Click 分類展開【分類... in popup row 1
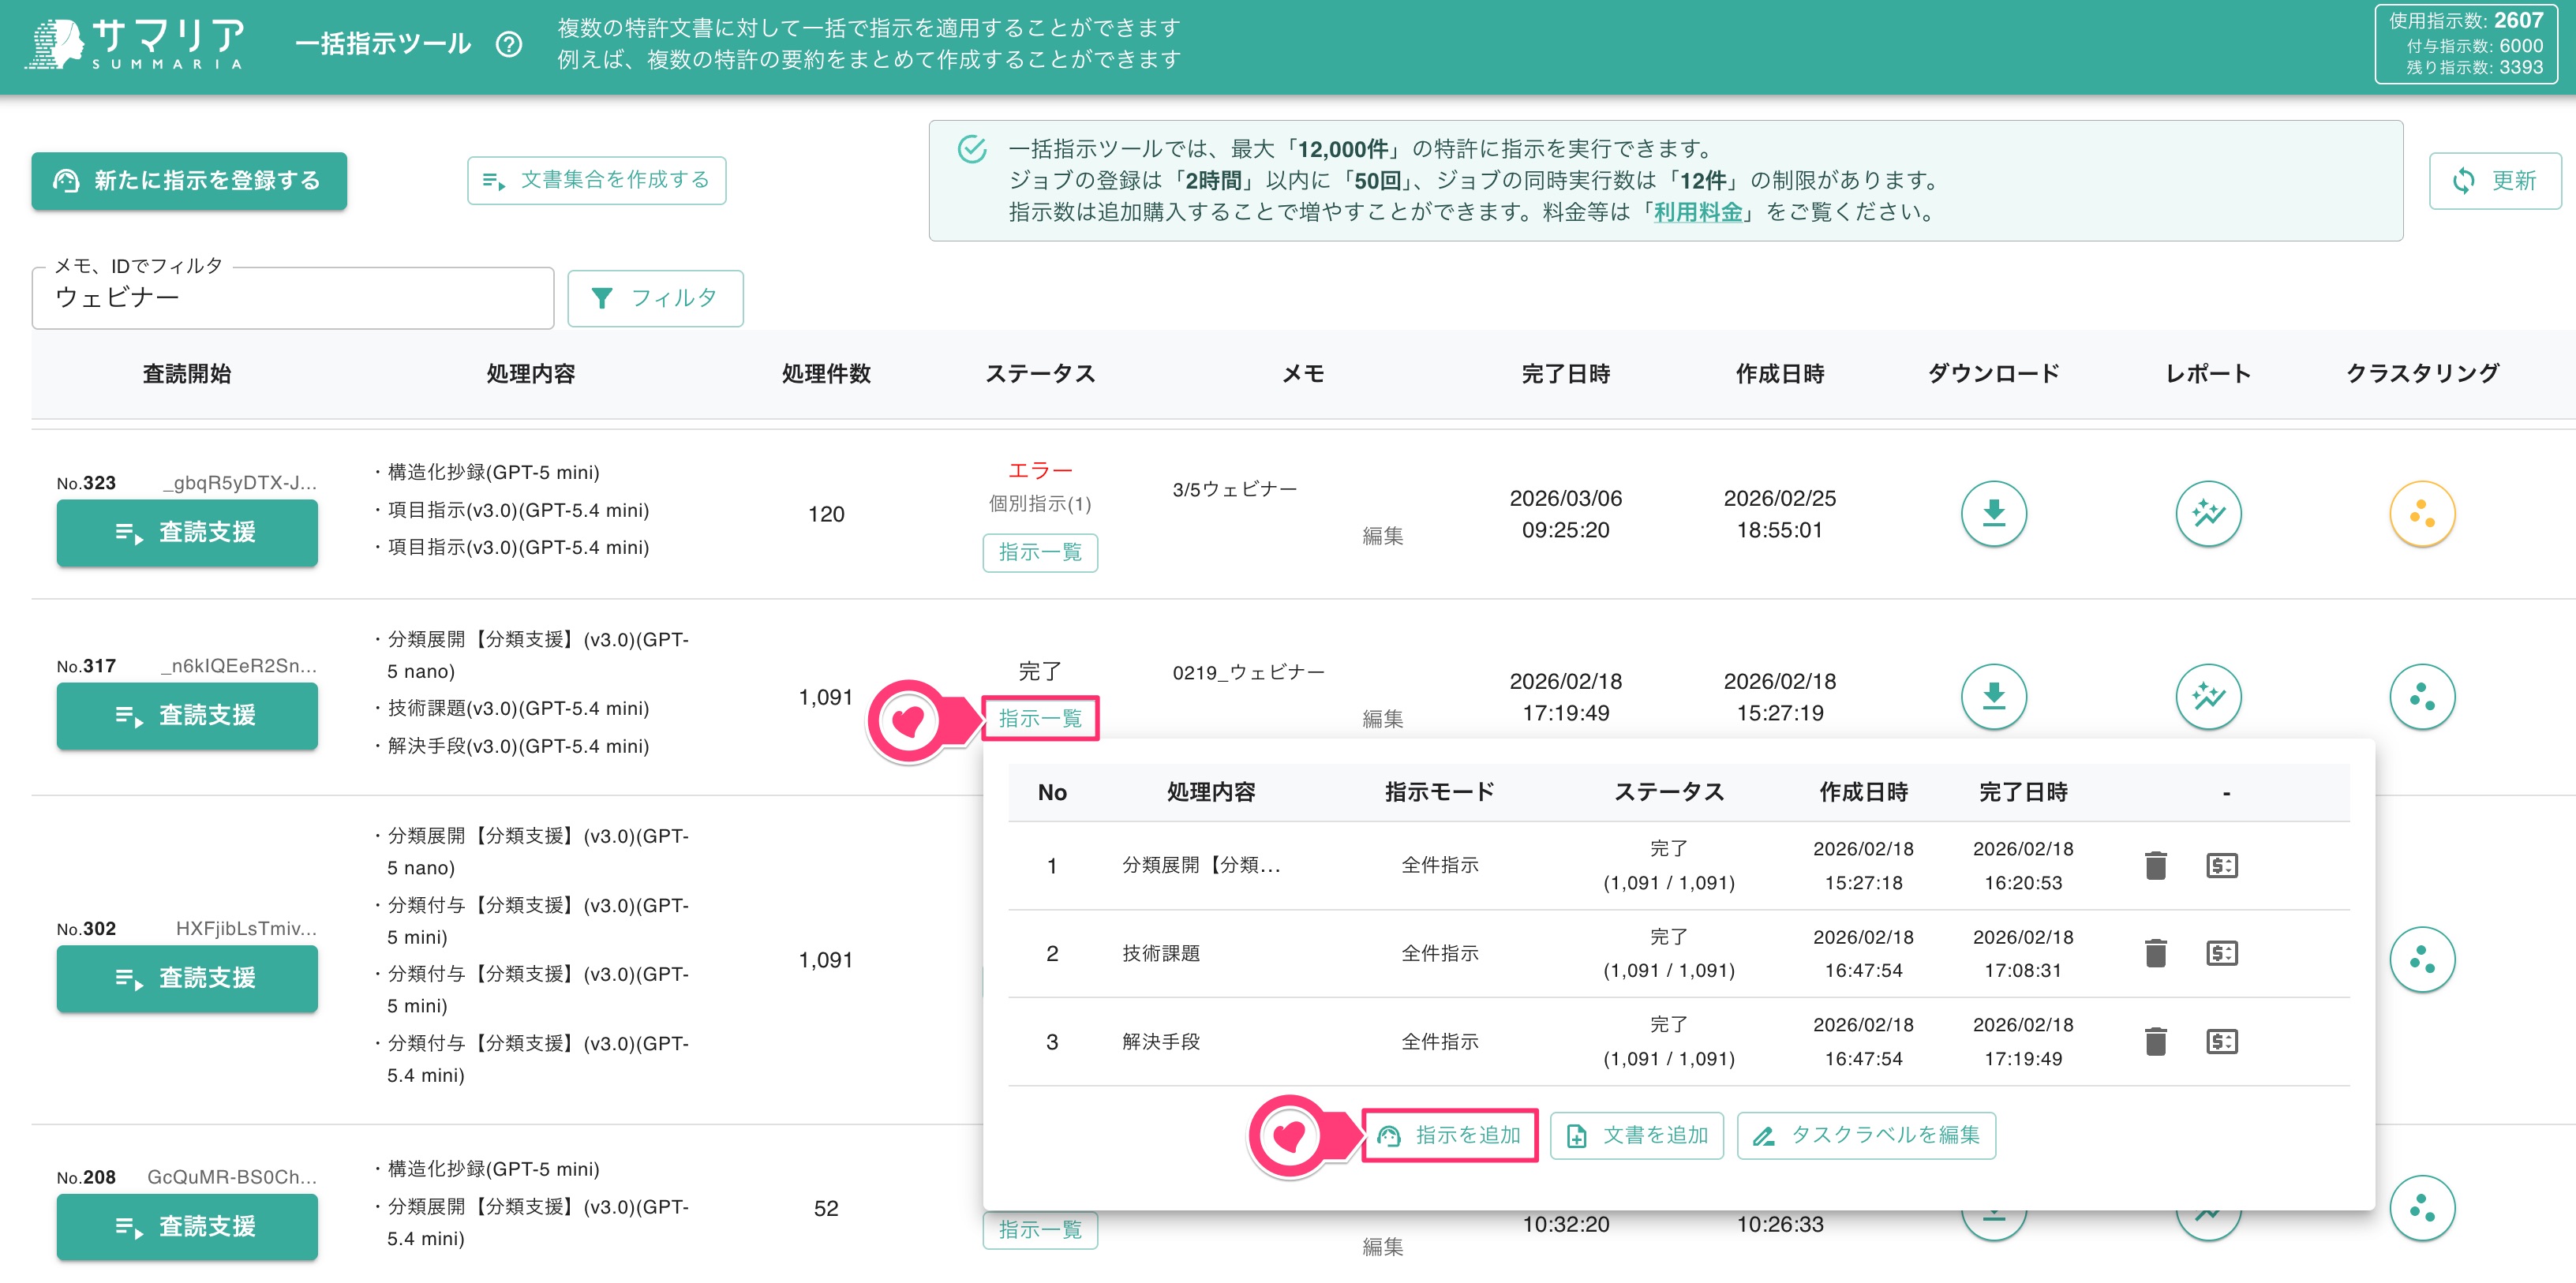Image resolution: width=2576 pixels, height=1283 pixels. point(1201,865)
